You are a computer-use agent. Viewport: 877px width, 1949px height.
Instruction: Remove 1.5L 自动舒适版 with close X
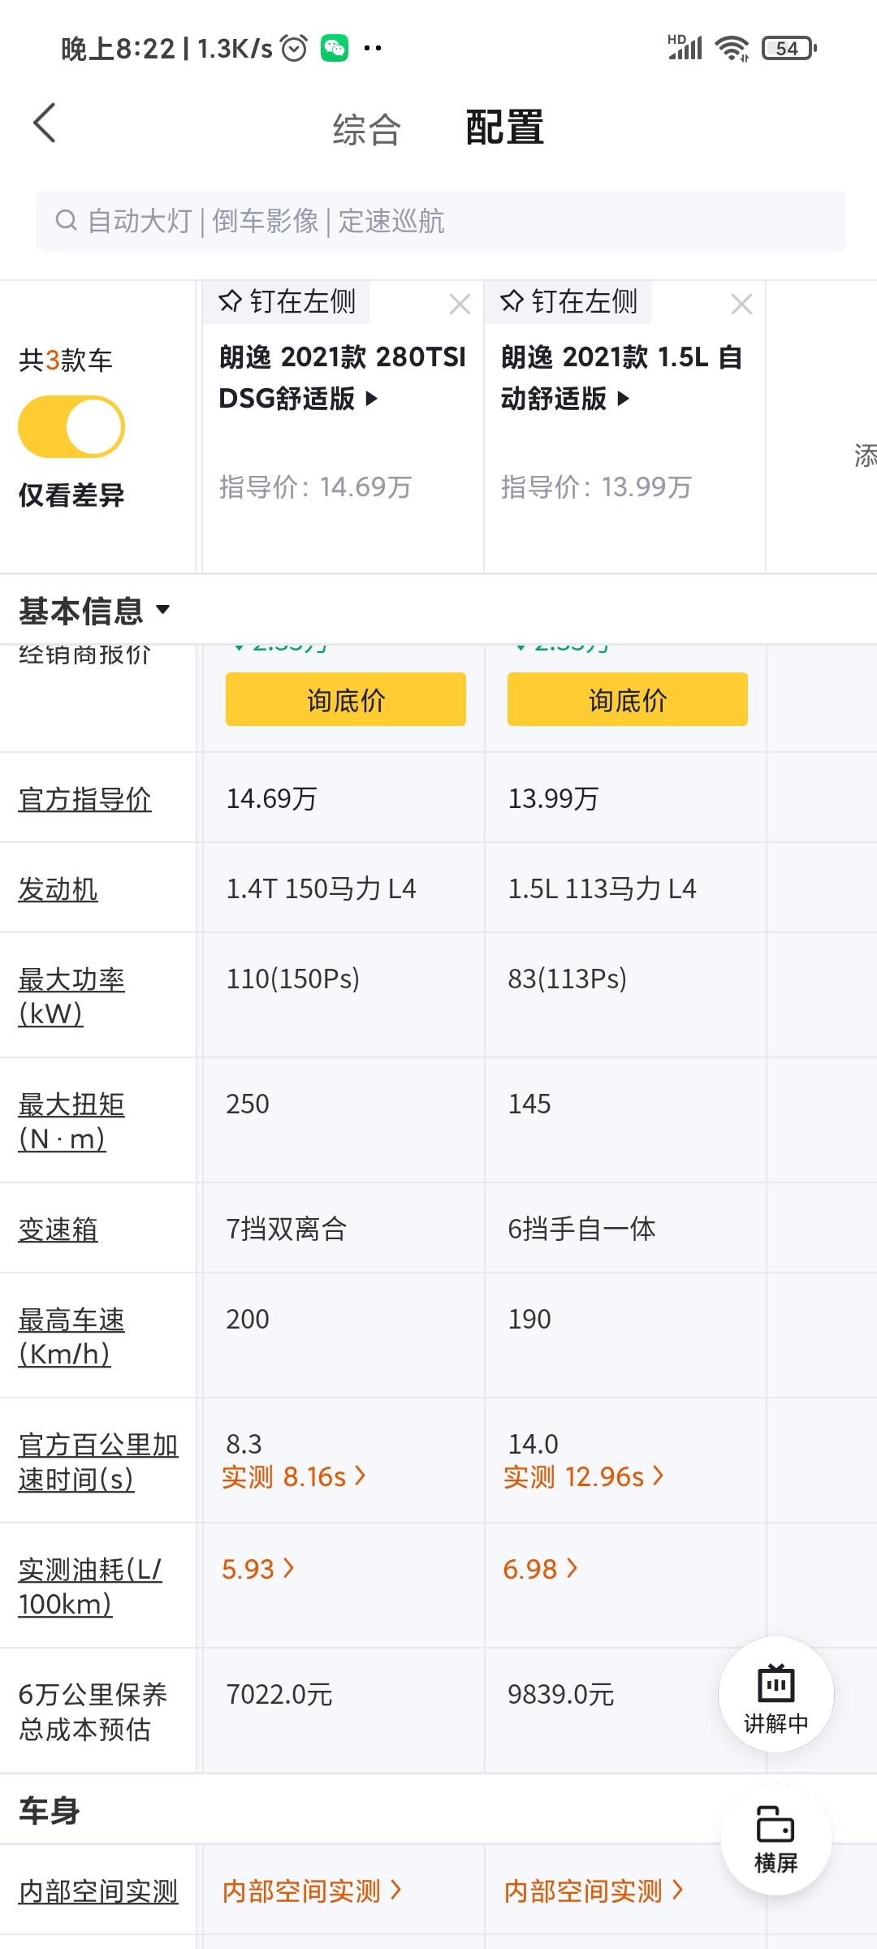point(741,305)
